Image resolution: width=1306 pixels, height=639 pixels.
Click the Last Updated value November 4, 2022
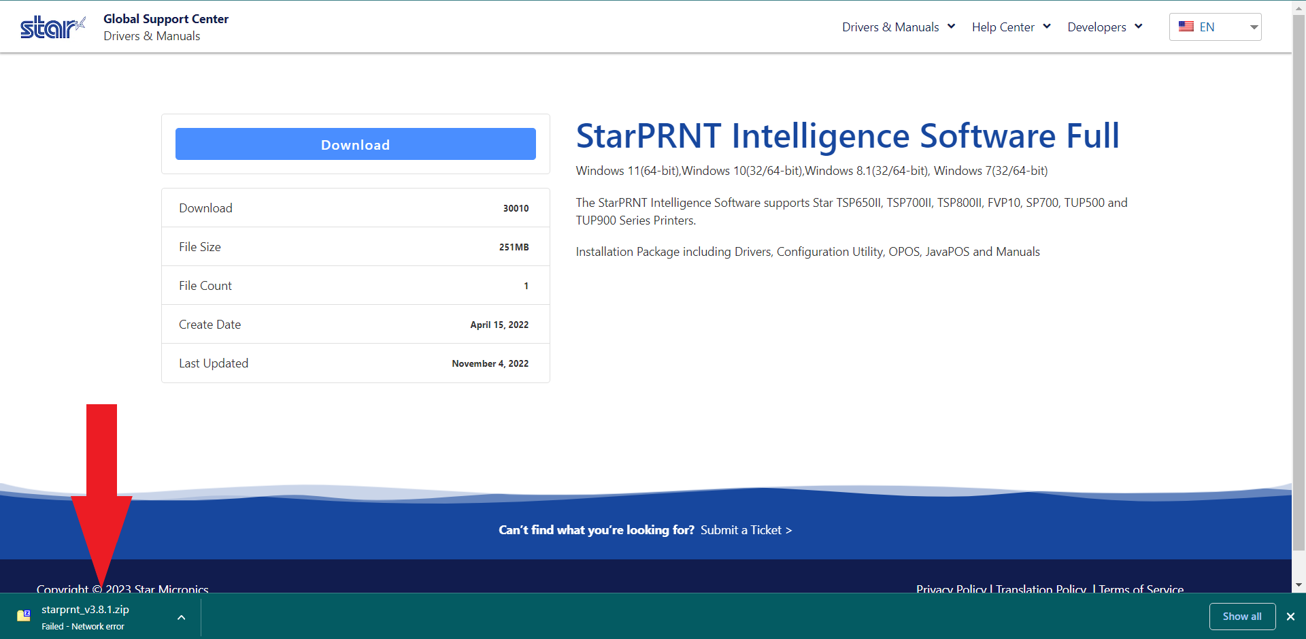point(490,363)
